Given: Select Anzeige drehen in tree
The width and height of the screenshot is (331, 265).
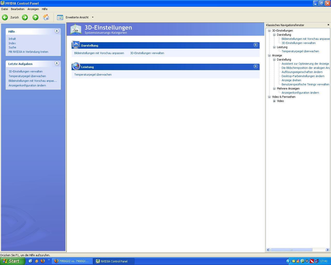Looking at the screenshot, I should [291, 80].
